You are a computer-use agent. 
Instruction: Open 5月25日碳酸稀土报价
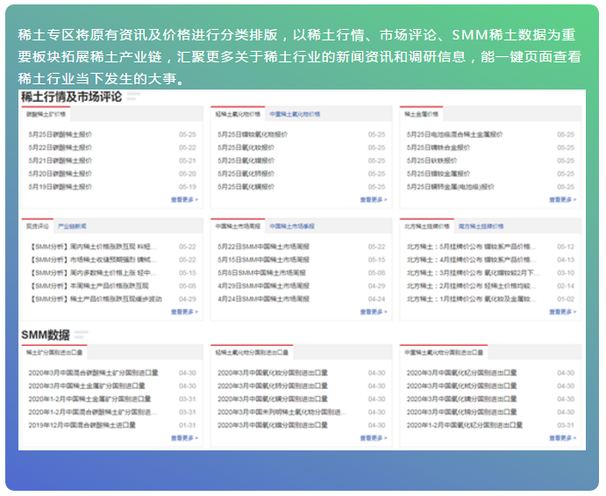60,134
